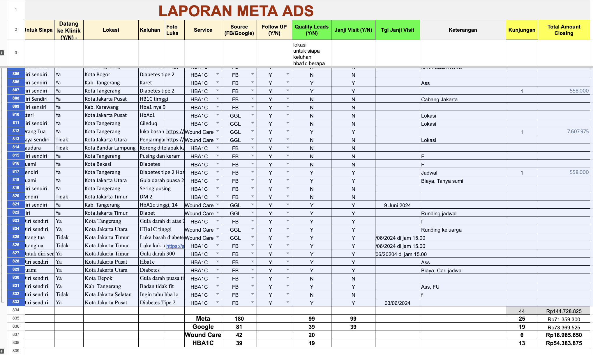Image resolution: width=593 pixels, height=355 pixels.
Task: Click the yellow Kunjungan header cell
Action: pyautogui.click(x=522, y=30)
